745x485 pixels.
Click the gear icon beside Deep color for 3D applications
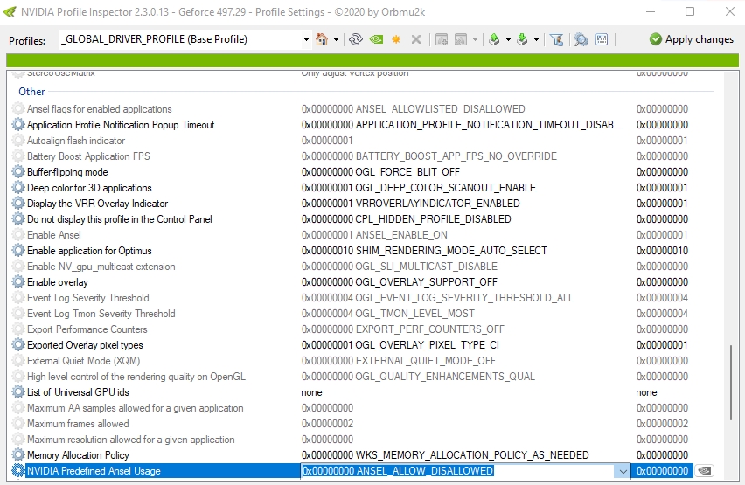[18, 188]
